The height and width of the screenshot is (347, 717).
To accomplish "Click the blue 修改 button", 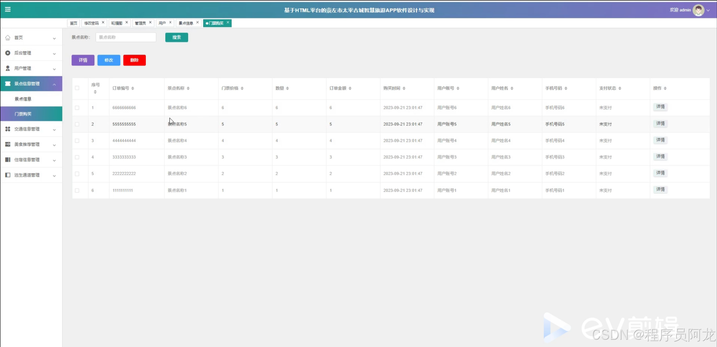I will (109, 60).
